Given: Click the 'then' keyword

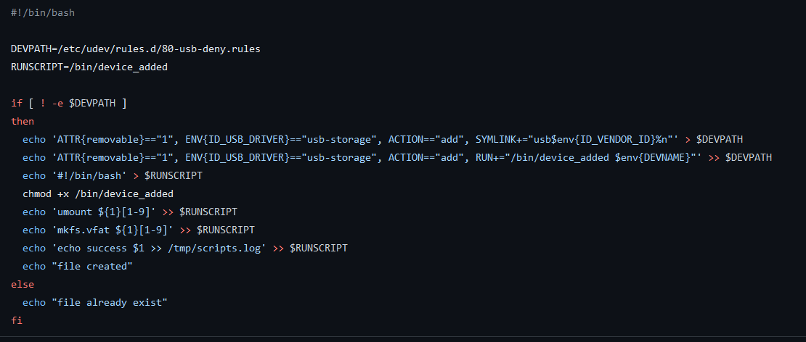Looking at the screenshot, I should coord(23,122).
